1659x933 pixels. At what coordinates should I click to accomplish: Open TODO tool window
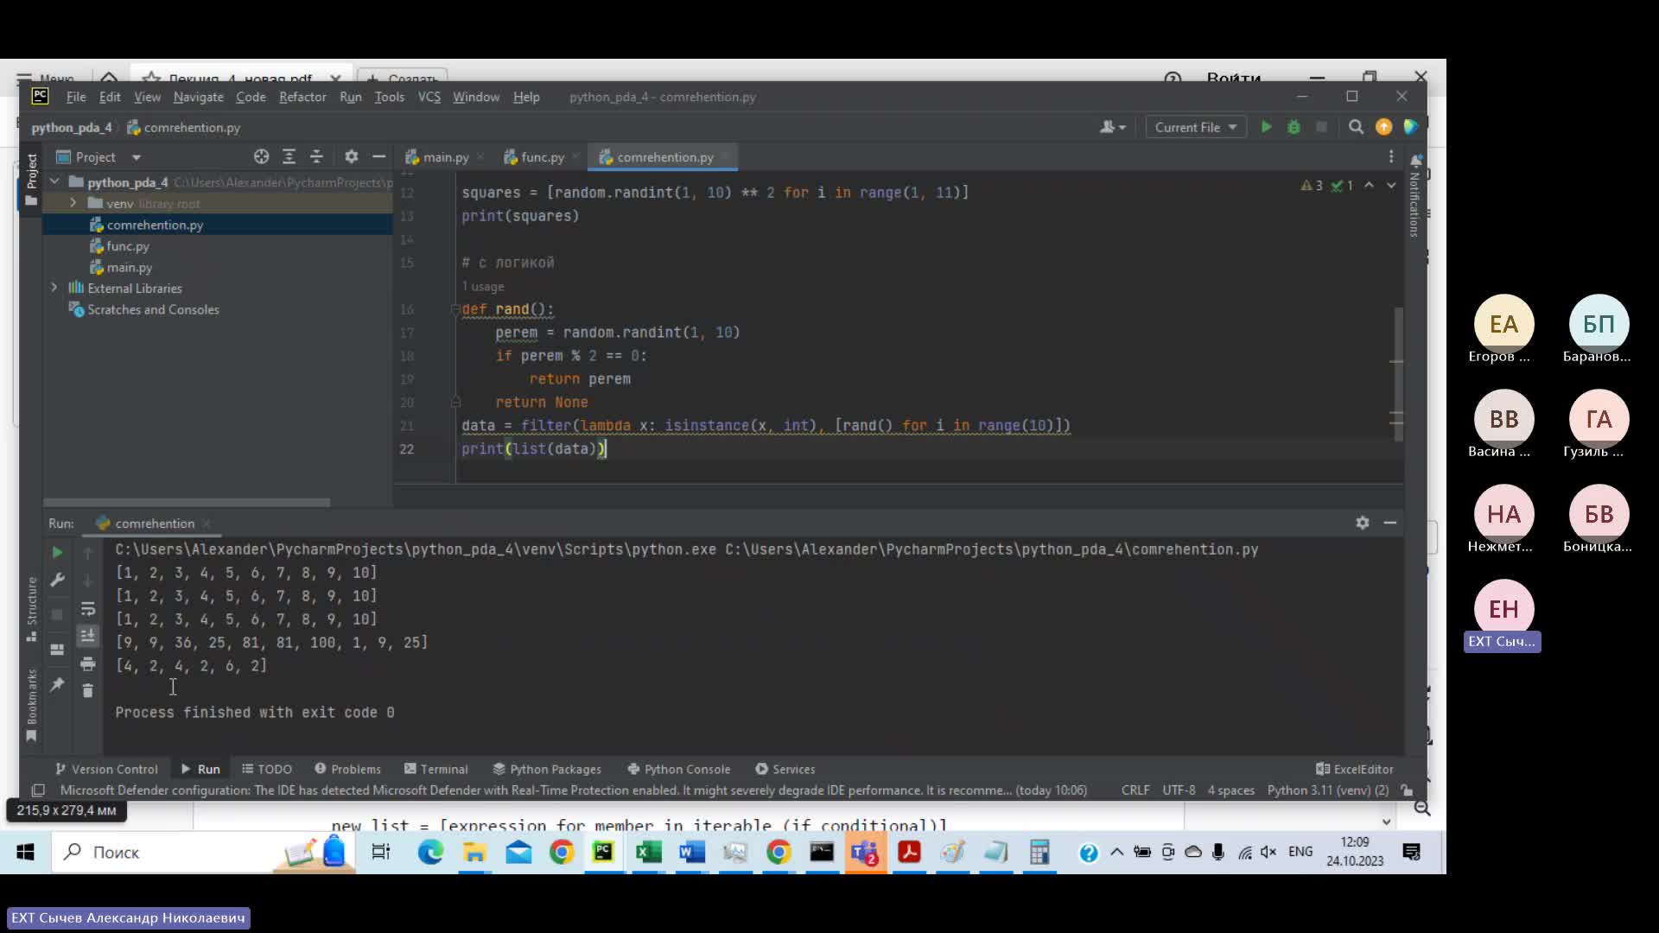[267, 769]
